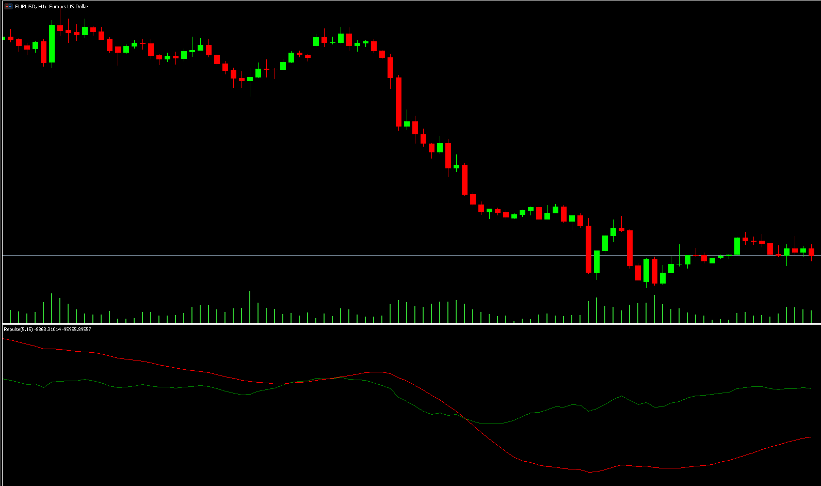Screen dimensions: 821x486
Task: Click the tallest volume bar in the left half
Action: [250, 307]
